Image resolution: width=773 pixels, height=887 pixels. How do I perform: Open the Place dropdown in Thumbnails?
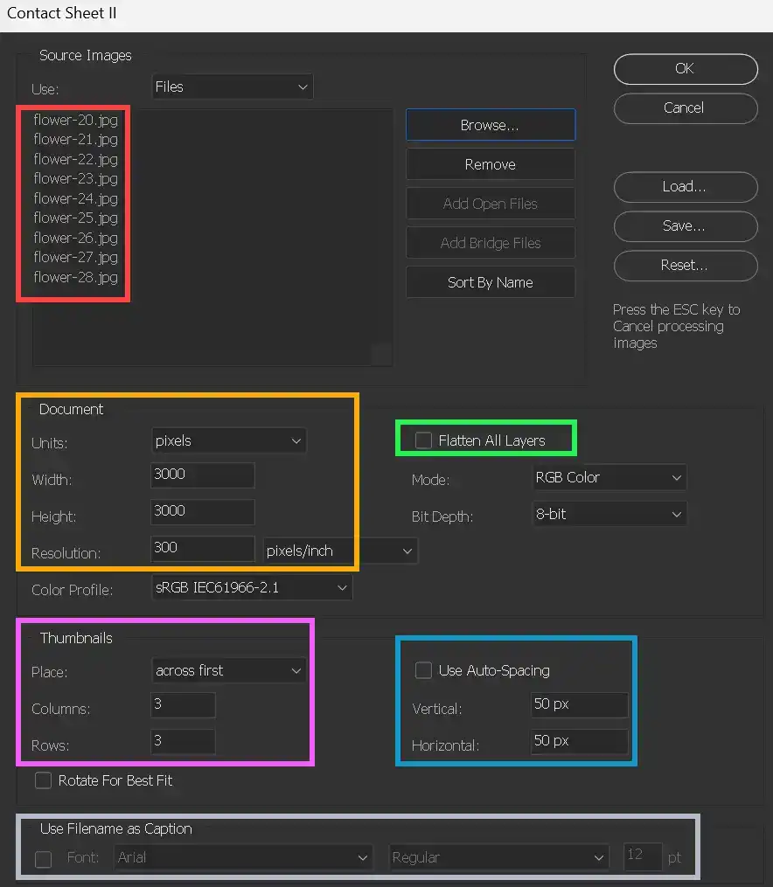[x=227, y=670]
